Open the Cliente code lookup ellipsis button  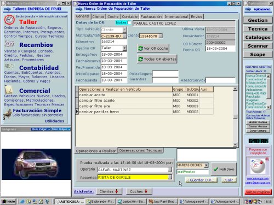160,36
